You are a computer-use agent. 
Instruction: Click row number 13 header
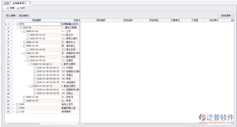[x=8, y=68]
